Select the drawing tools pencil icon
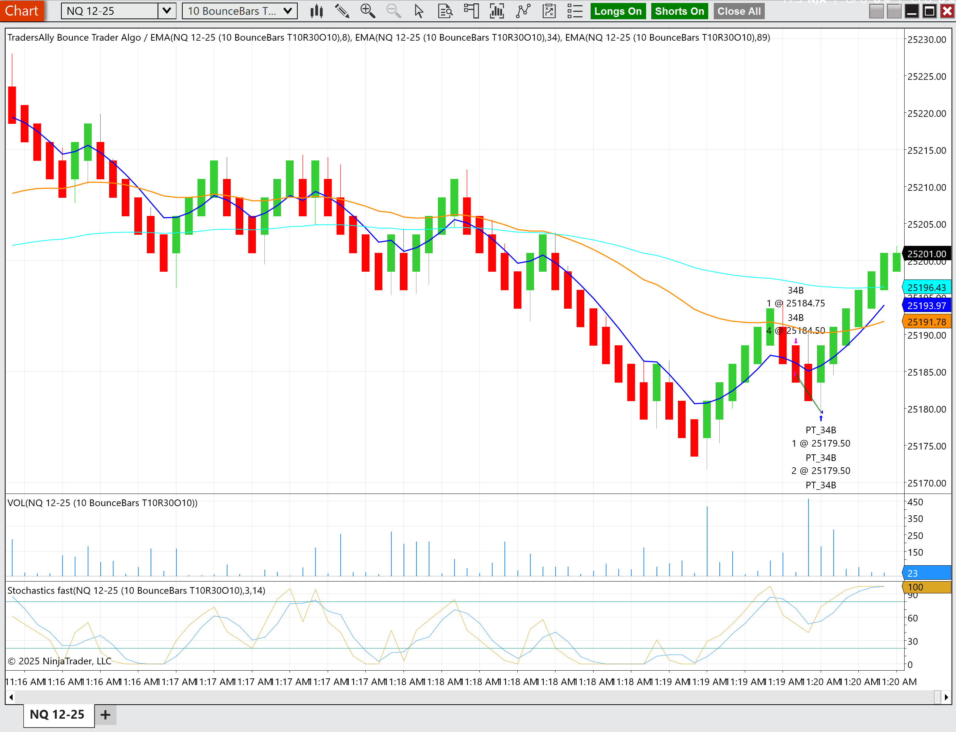Screen dimensions: 956x732 click(342, 11)
